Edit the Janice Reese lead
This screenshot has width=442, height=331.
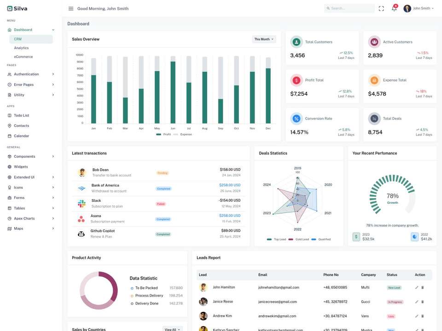coord(417,302)
